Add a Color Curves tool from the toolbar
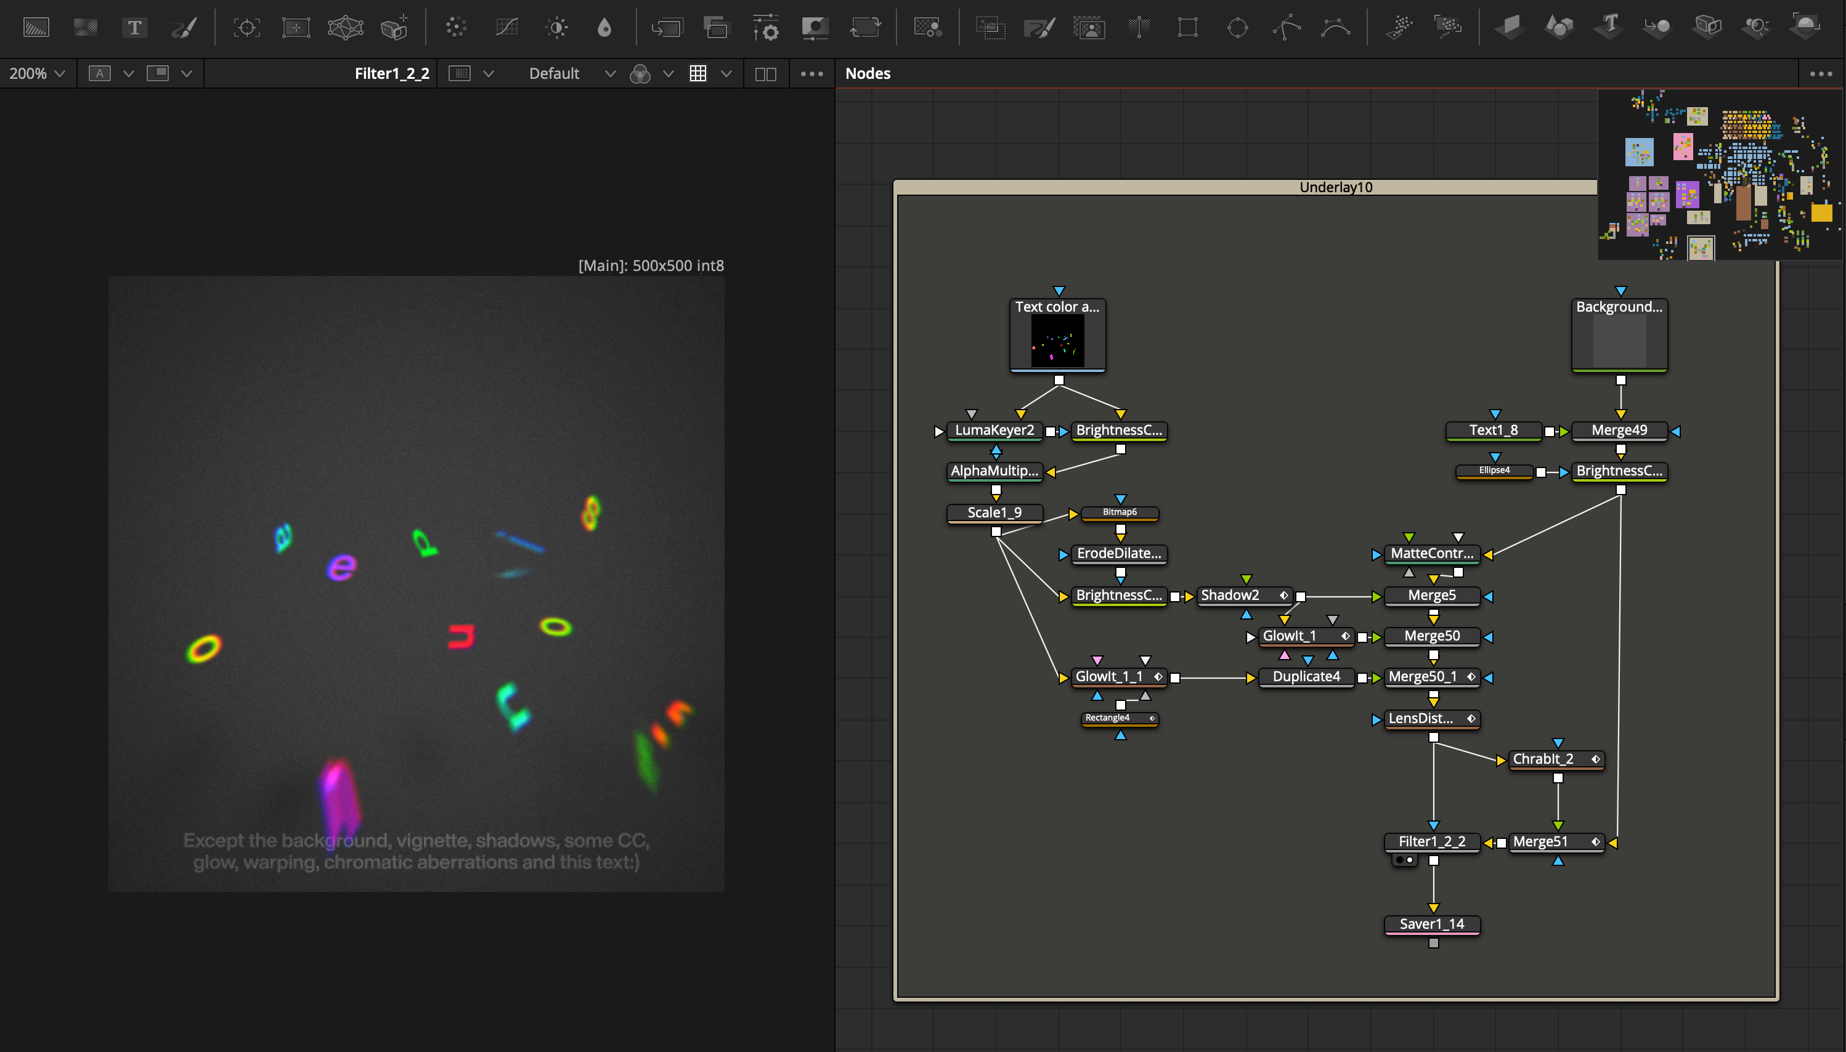Image resolution: width=1846 pixels, height=1052 pixels. click(x=506, y=28)
